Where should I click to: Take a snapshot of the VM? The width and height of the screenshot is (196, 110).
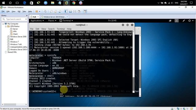point(51,12)
